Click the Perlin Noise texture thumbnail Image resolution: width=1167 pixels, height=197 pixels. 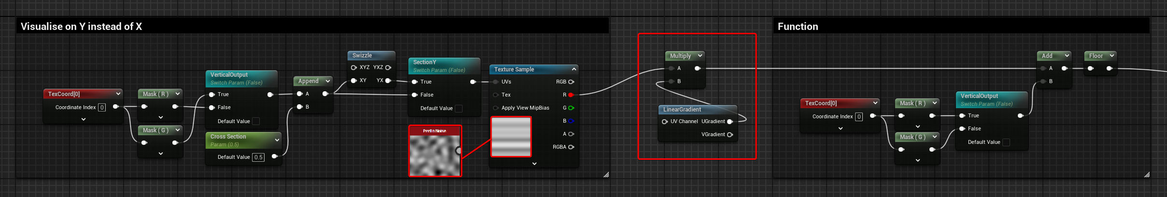coord(435,154)
